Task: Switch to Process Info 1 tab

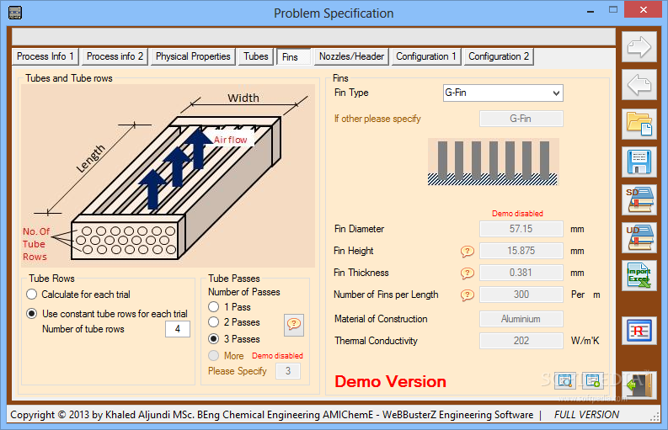Action: coord(45,56)
